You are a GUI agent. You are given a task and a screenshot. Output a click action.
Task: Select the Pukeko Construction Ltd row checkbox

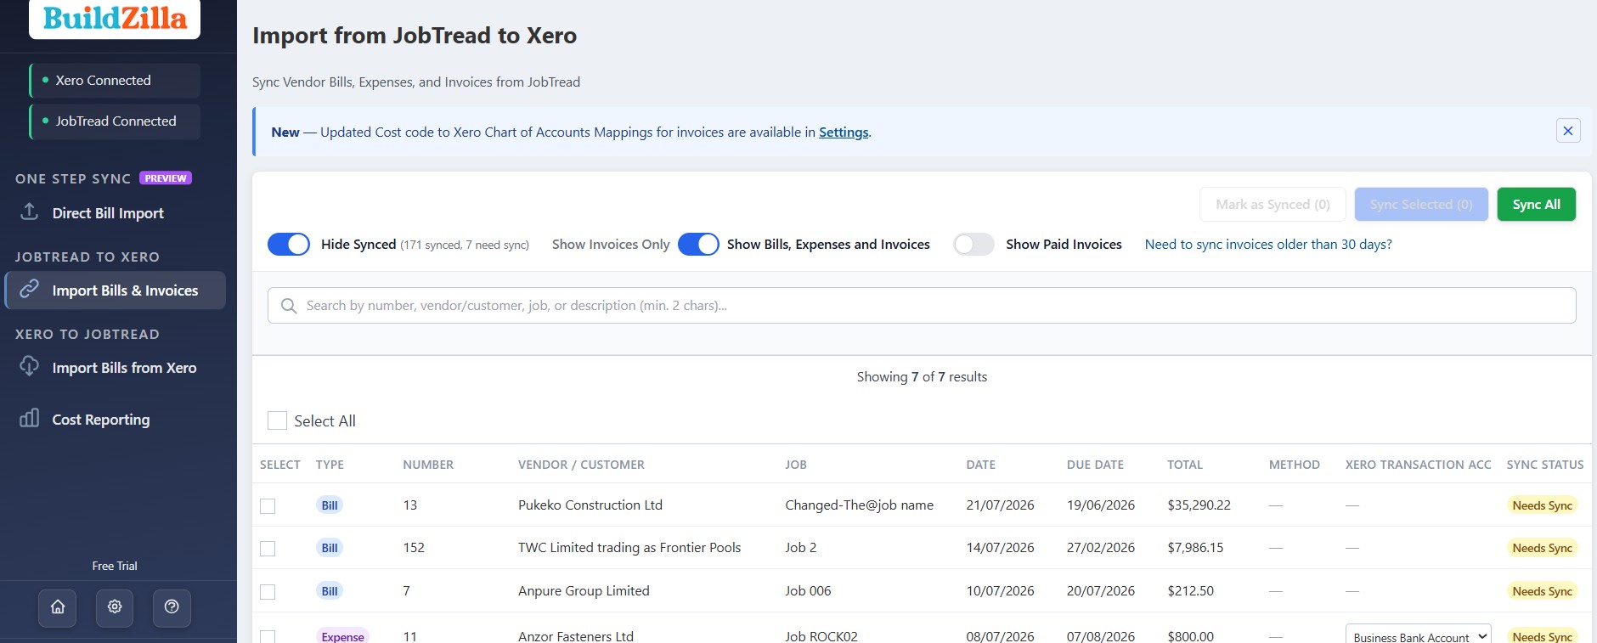click(x=268, y=505)
